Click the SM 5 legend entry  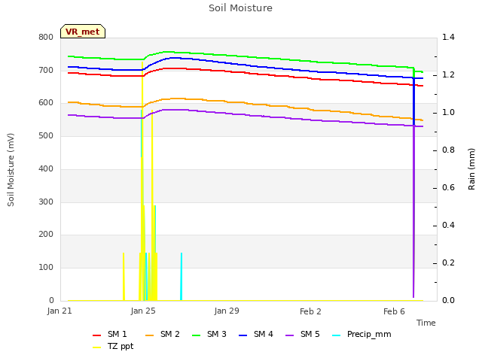tap(303, 334)
